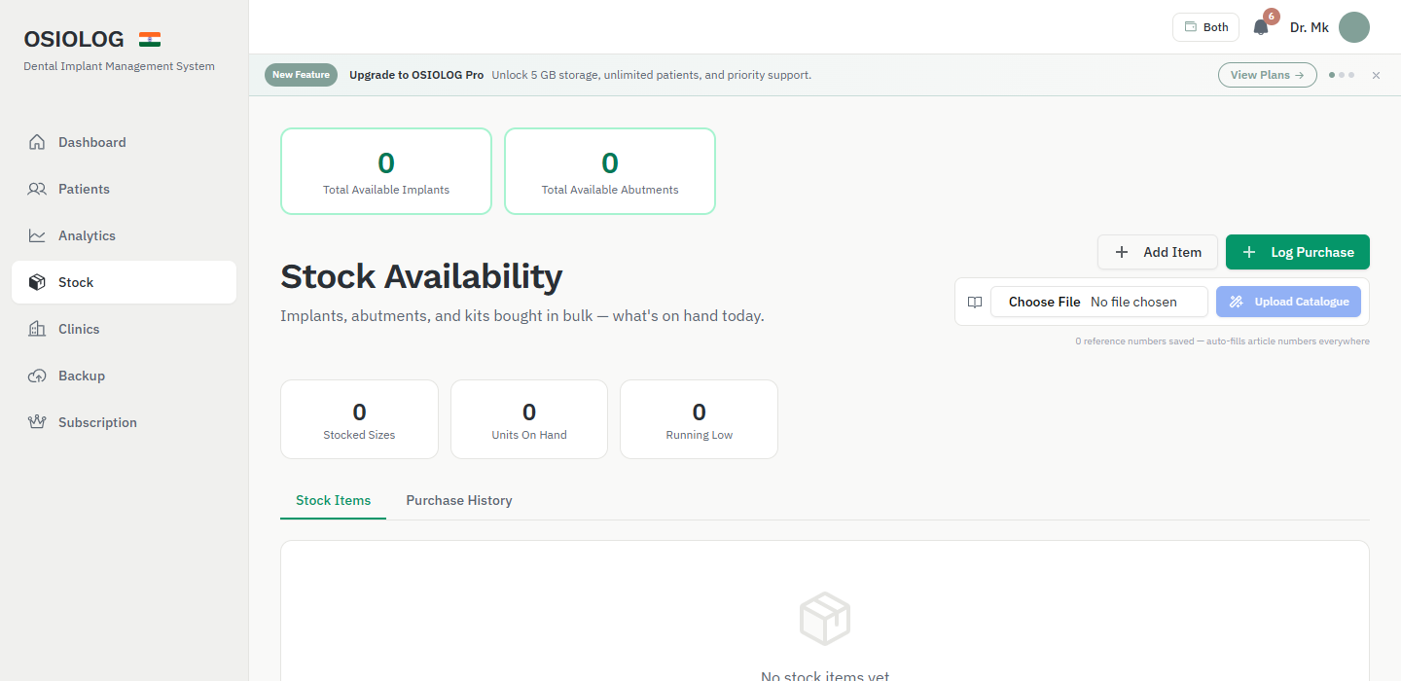Click the New Feature badge

(301, 75)
